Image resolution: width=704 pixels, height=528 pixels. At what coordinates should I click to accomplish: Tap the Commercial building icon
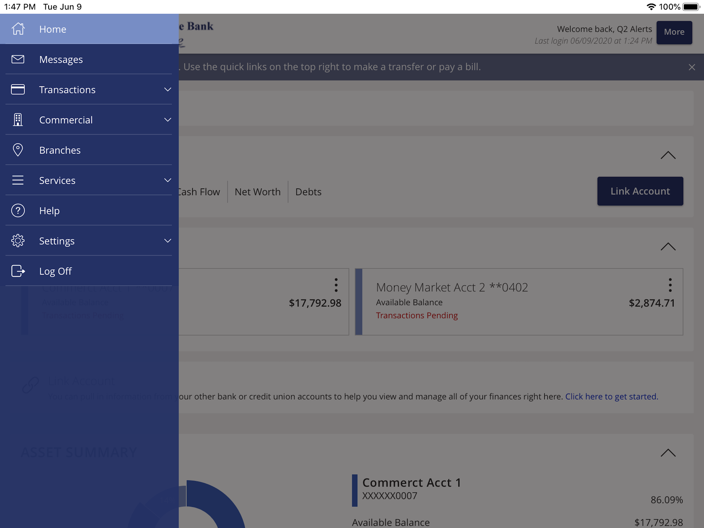(x=18, y=120)
